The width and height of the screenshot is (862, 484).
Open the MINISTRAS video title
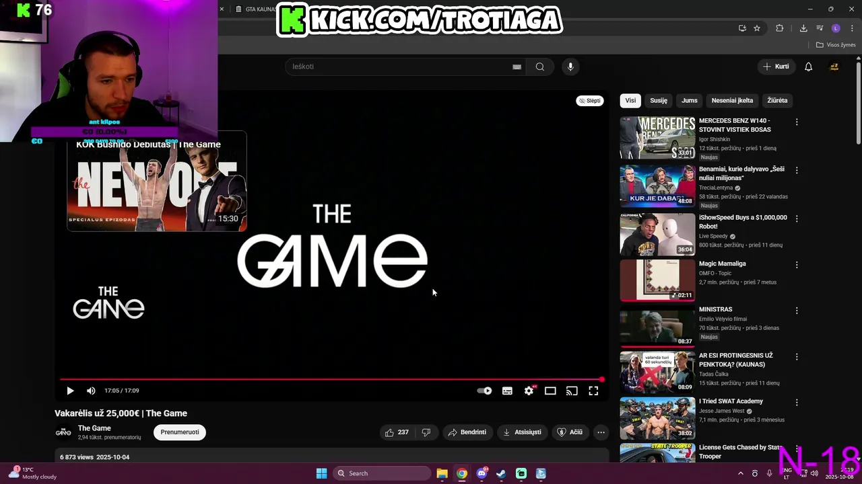715,309
